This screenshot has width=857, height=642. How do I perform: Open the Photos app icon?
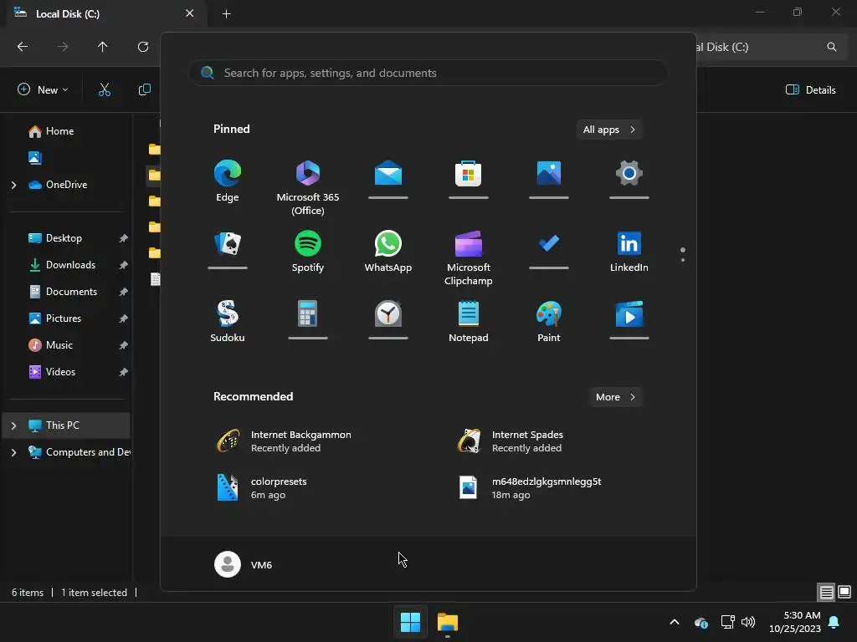tap(549, 174)
